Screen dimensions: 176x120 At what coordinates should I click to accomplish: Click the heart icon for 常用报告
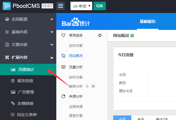(63, 35)
